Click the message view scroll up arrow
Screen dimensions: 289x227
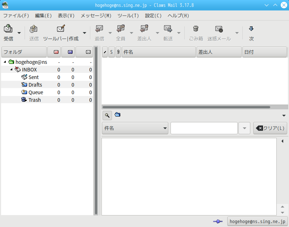282,207
